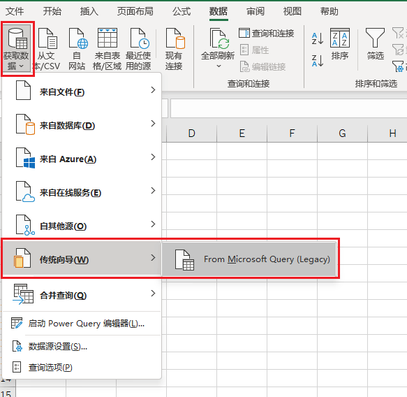Select column F header
This screenshot has width=407, height=397.
[293, 133]
